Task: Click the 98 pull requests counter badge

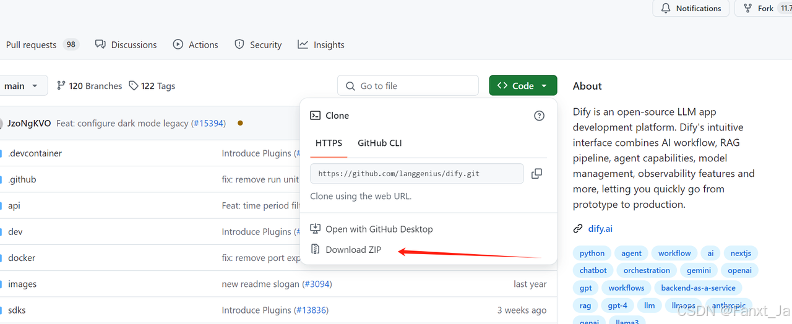Action: (71, 45)
